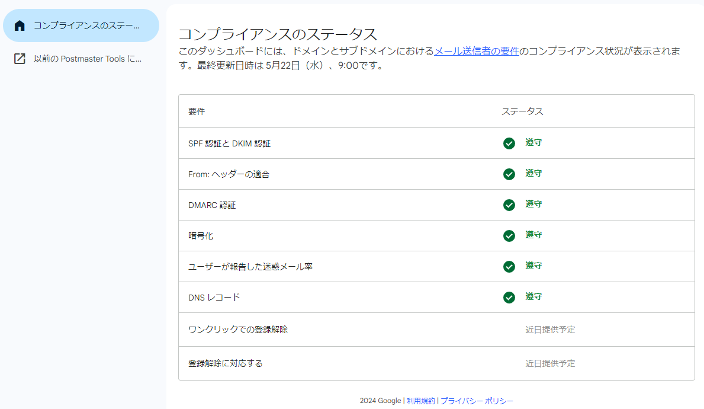Viewport: 704px width, 409px height.
Task: Click the checkmark beside ユーザーが報告した迷惑メール率
Action: point(509,266)
